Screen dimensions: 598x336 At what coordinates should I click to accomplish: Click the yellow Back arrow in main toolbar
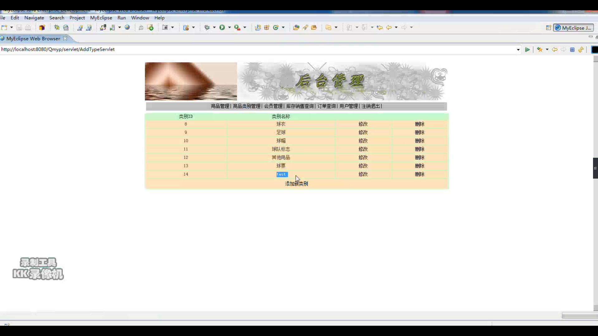[x=389, y=27]
